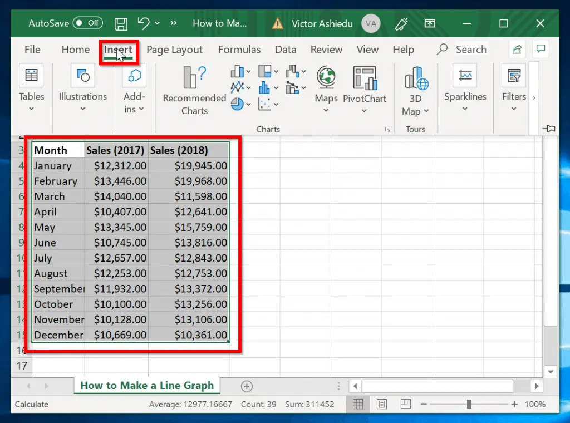This screenshot has width=570, height=423.
Task: Open Recommended Charts
Action: pyautogui.click(x=194, y=90)
